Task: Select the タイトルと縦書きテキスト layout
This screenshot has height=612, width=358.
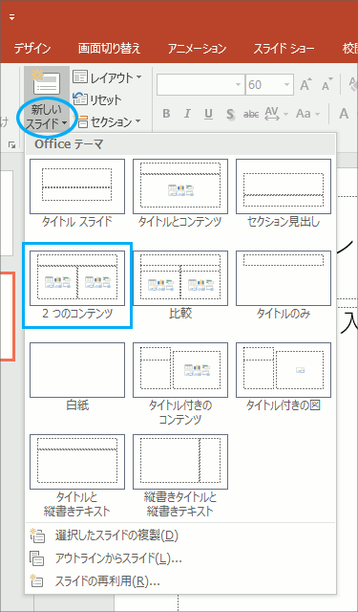Action: point(77,476)
